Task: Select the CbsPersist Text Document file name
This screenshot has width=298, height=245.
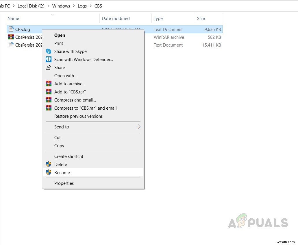Action: [29, 45]
